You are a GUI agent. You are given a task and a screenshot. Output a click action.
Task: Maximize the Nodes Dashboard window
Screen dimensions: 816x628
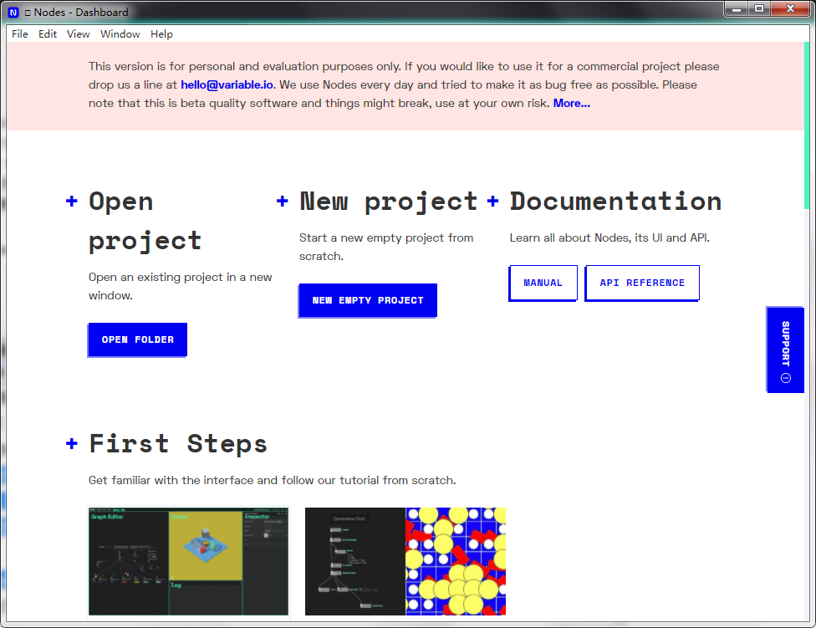[x=759, y=9]
